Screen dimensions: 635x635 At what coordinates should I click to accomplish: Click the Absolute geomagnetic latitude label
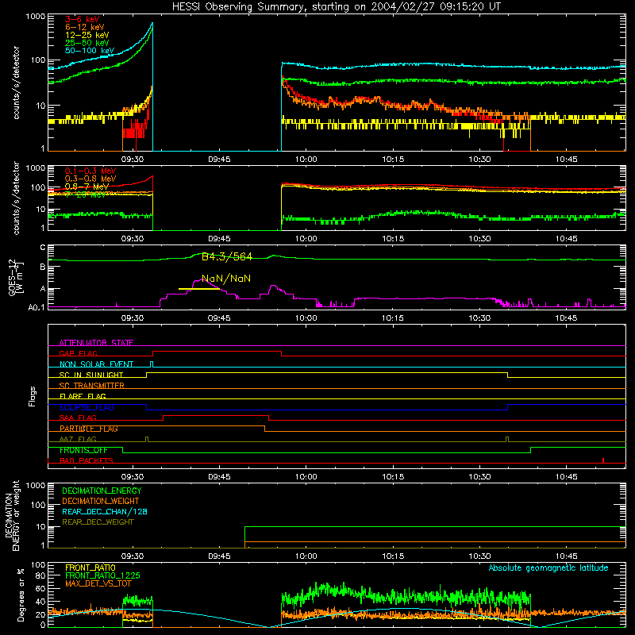[x=548, y=568]
